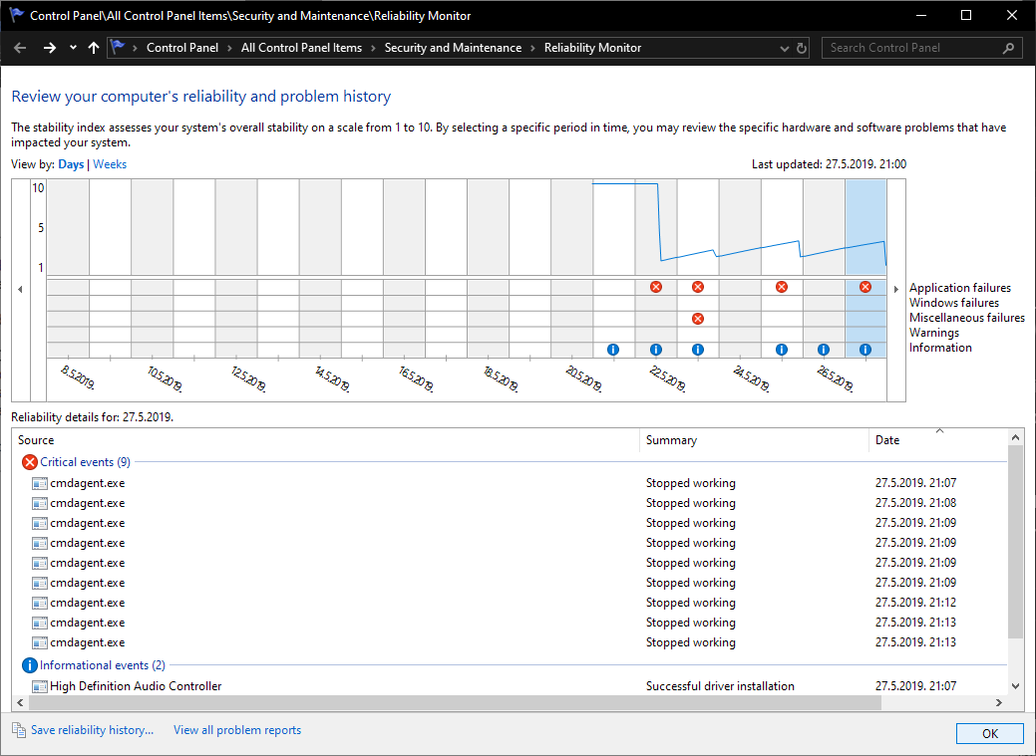Click Save reliability history link
1036x756 pixels.
92,730
